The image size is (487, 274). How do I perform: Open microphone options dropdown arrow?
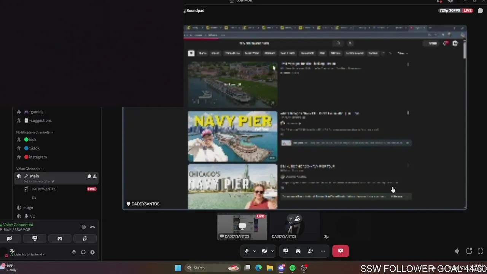coord(255,251)
